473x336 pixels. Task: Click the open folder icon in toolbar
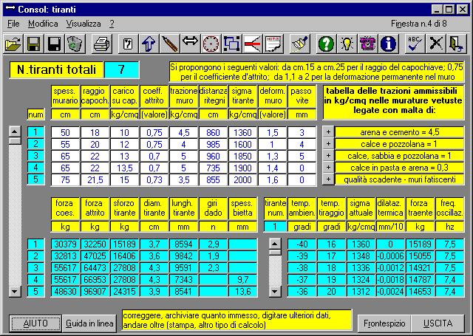click(13, 44)
